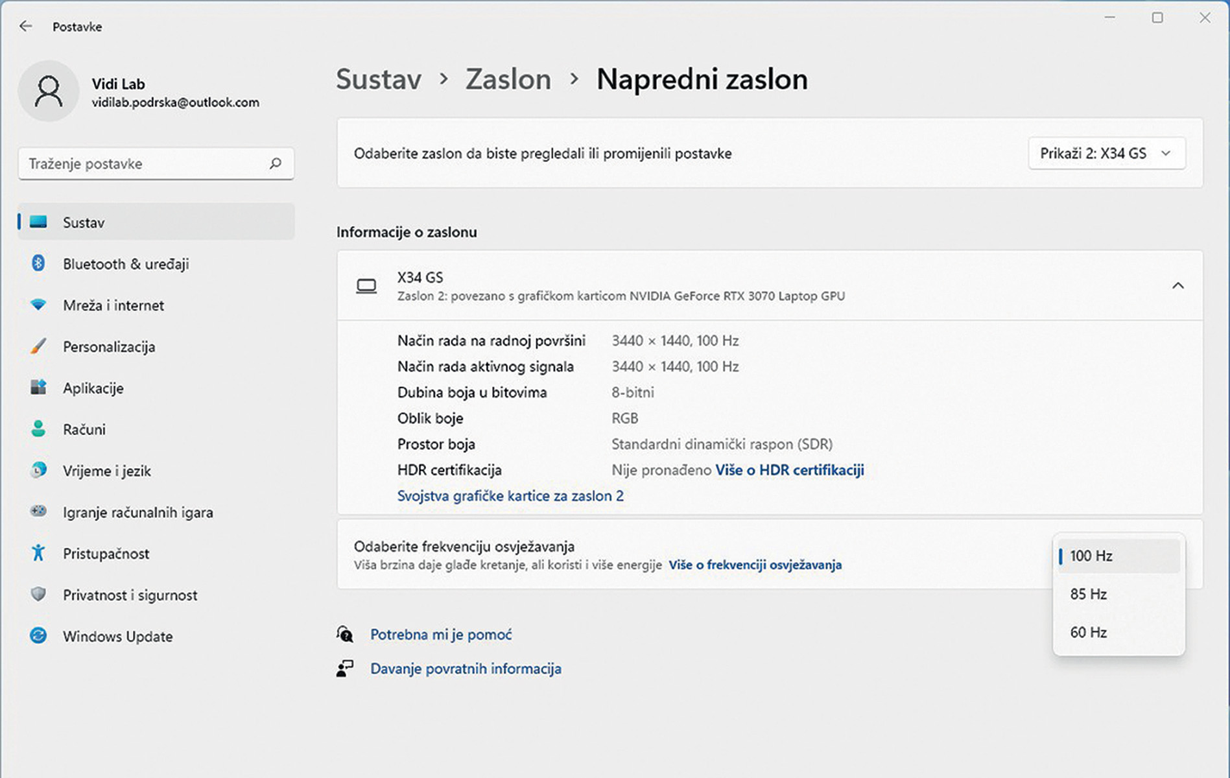
Task: Go to Vrijeme i jezik settings
Action: pyautogui.click(x=106, y=471)
